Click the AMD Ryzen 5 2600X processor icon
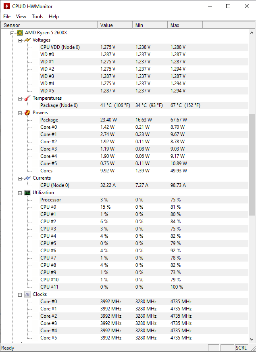The height and width of the screenshot is (352, 256). point(19,33)
